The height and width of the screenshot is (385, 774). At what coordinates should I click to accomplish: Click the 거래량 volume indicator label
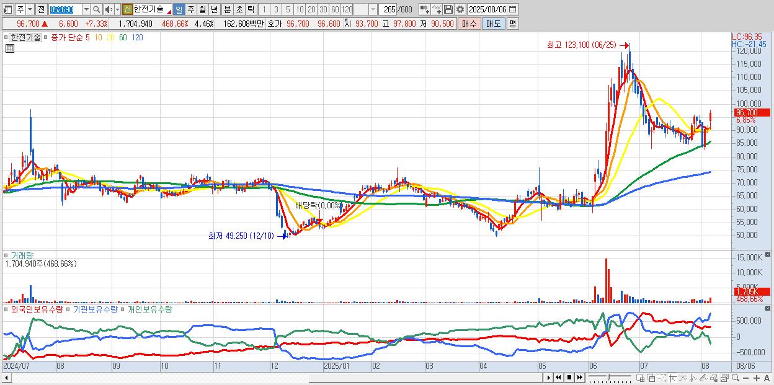point(22,255)
